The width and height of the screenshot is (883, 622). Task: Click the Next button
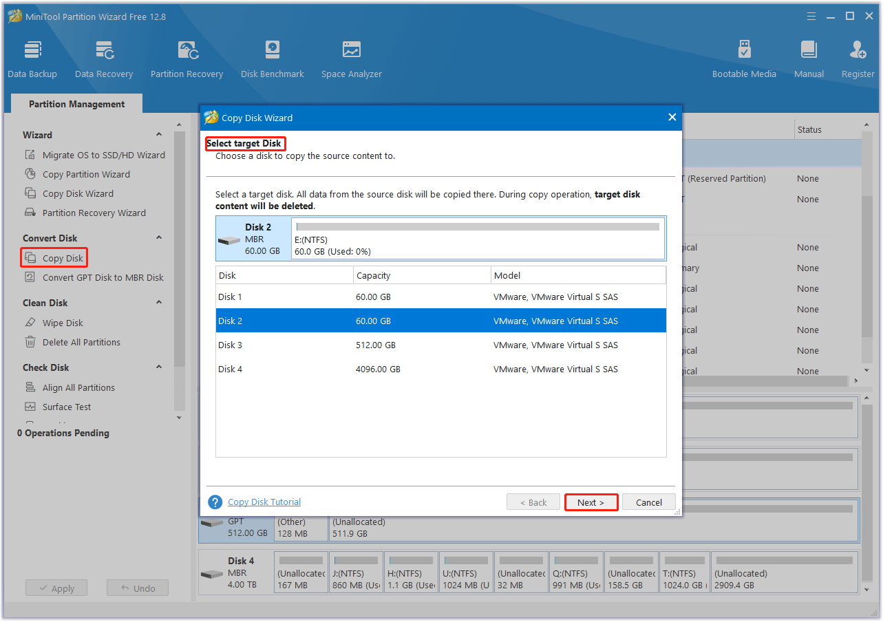[591, 502]
